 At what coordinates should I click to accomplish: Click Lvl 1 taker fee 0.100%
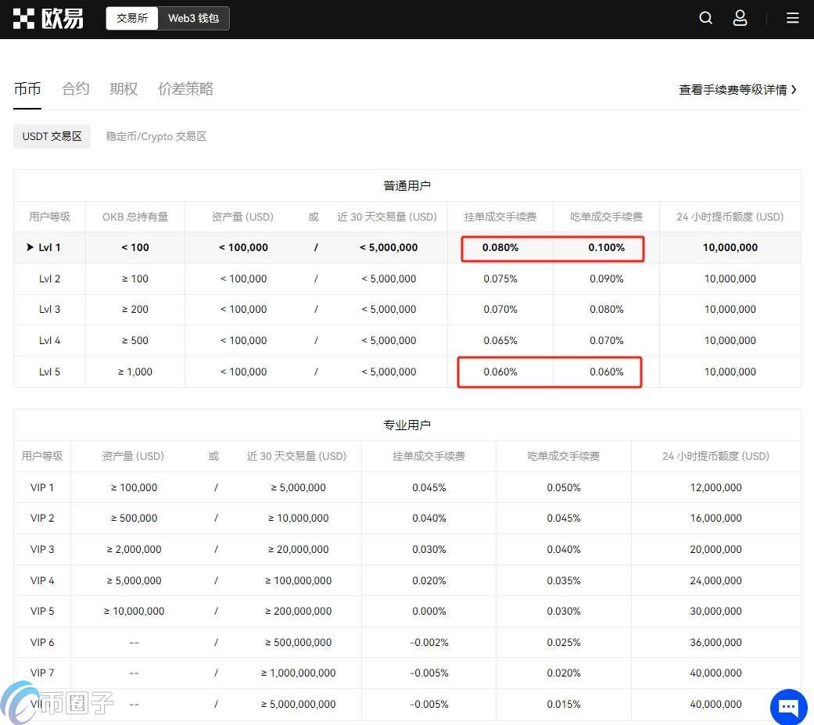tap(606, 247)
